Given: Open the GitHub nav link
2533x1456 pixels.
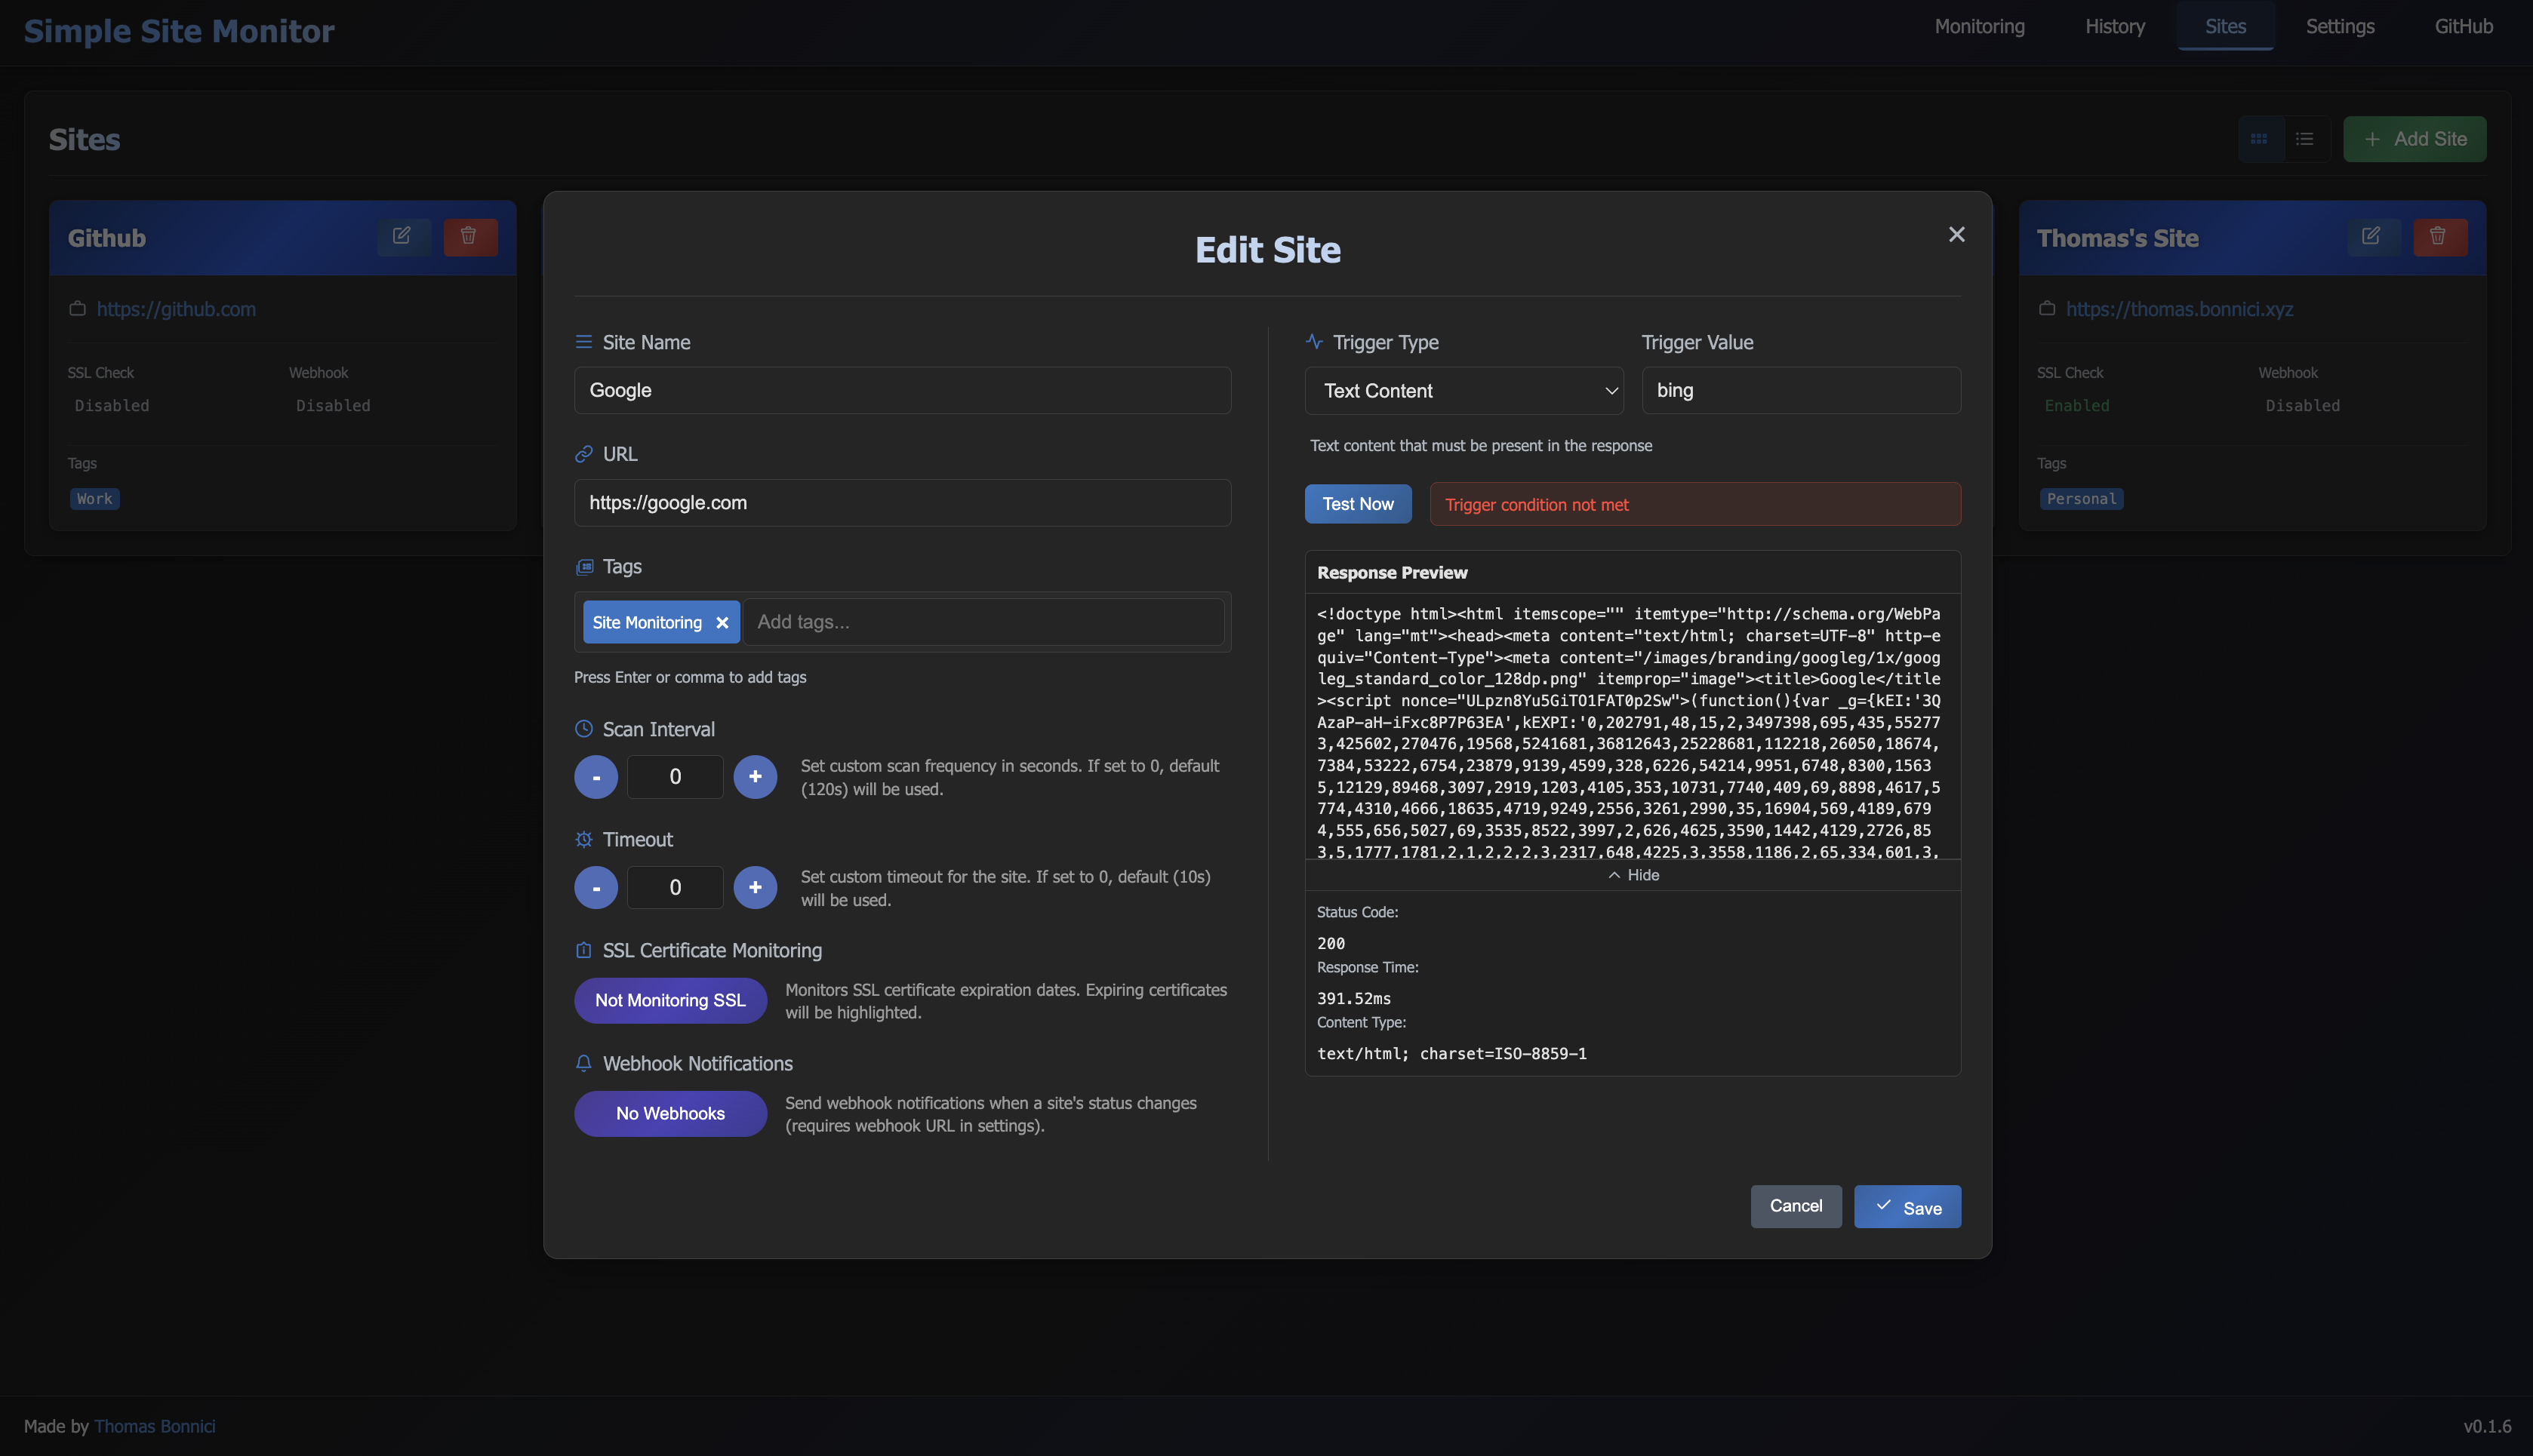Looking at the screenshot, I should coord(2464,27).
